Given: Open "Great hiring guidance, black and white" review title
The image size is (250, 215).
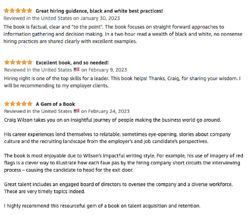Looking at the screenshot, I should (99, 11).
